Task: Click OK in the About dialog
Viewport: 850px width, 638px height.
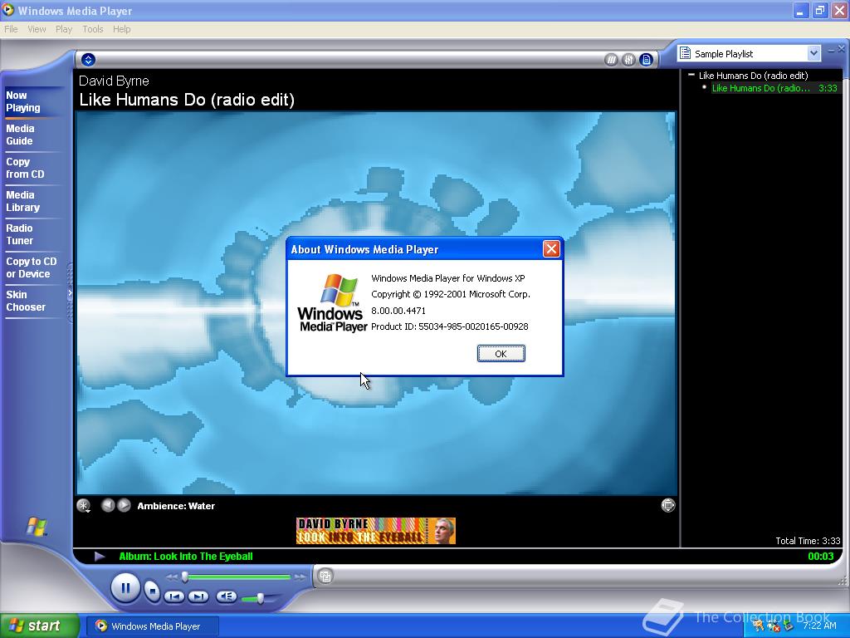Action: coord(501,354)
